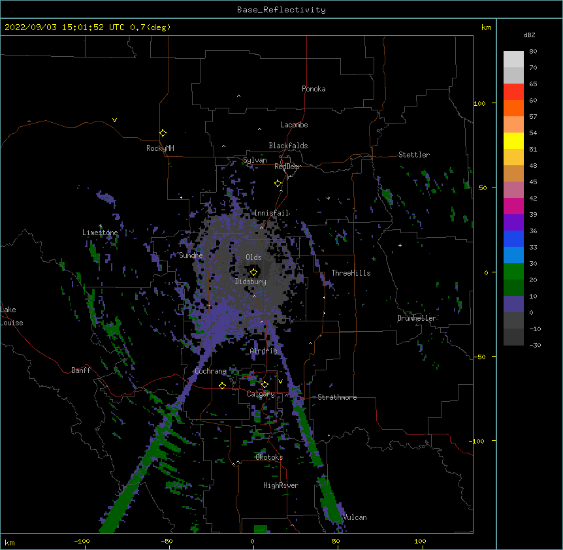Click the Ponoka city label
The height and width of the screenshot is (550, 563).
(314, 89)
